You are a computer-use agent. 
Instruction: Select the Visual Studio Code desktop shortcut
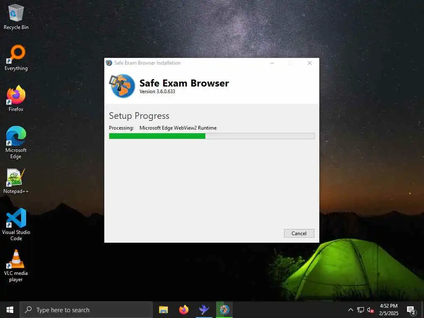[x=16, y=224]
